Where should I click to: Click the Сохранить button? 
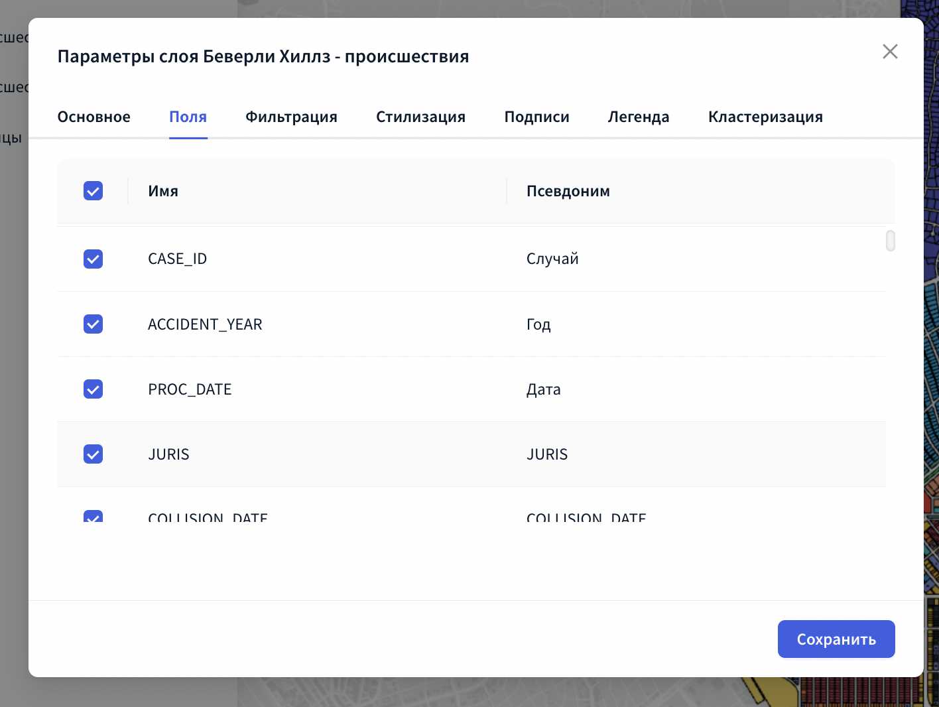[x=836, y=639]
